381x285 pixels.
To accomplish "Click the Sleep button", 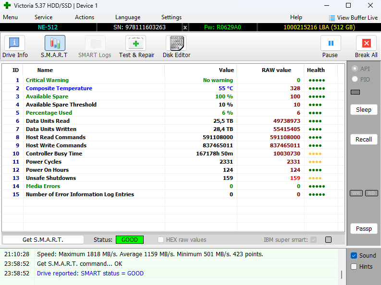I will 364,110.
